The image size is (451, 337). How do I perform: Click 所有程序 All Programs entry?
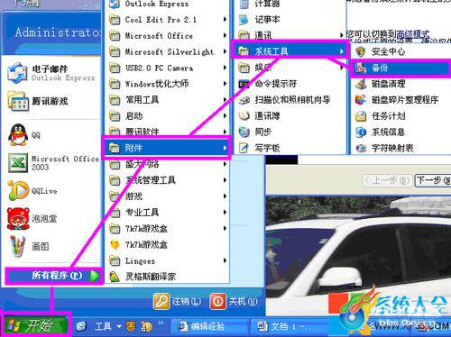[54, 276]
